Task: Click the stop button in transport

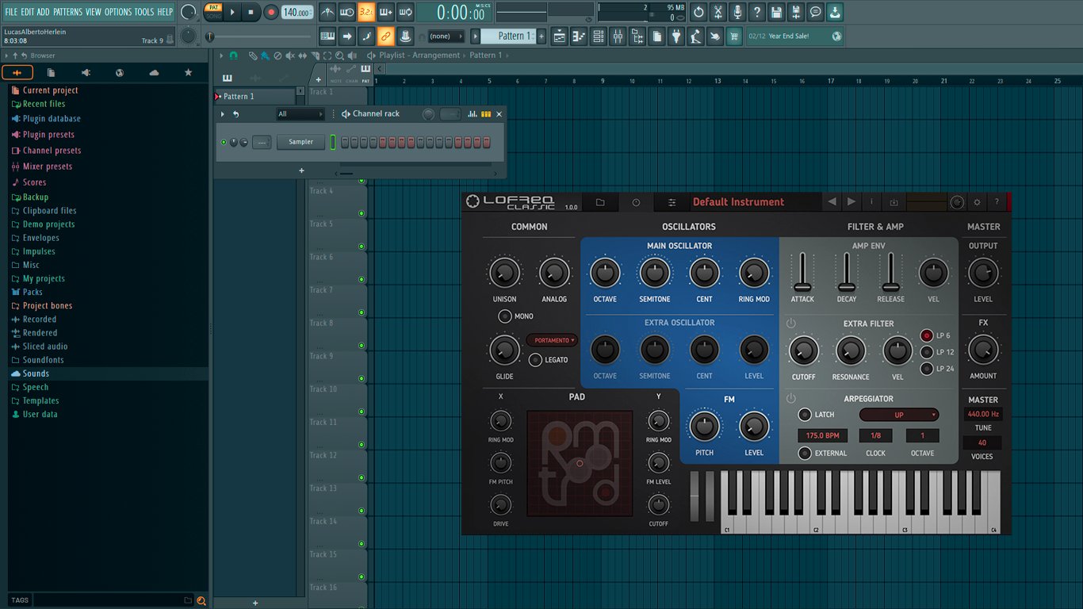Action: pyautogui.click(x=251, y=12)
